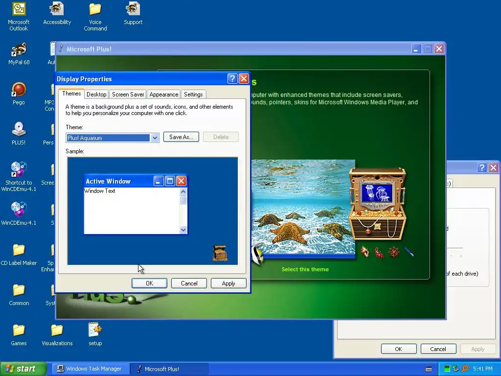Minimize the Microsoft Plus! window
Image resolution: width=501 pixels, height=376 pixels.
coord(416,49)
